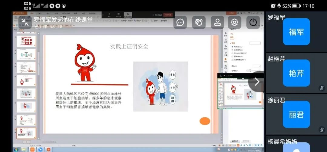This screenshot has width=327, height=152.
Task: Open the participants list icon
Action: (x=217, y=22)
